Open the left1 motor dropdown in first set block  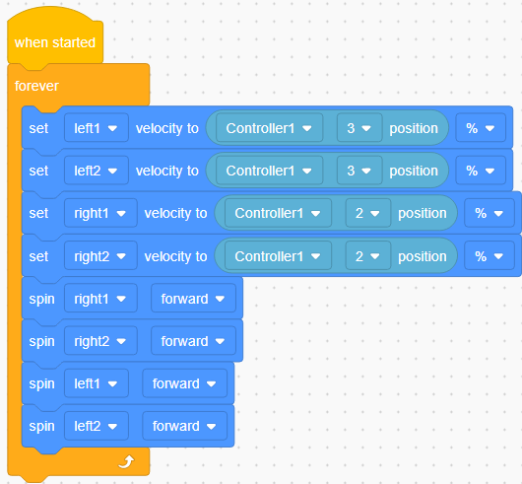tap(97, 128)
